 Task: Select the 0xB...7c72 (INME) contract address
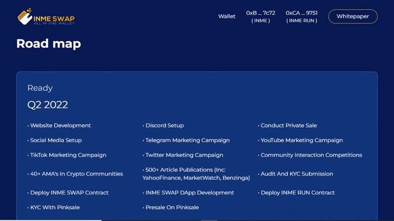(x=260, y=17)
